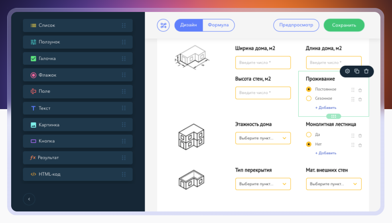Image resolution: width=392 pixels, height=223 pixels.
Task: Click the blue Текст T icon
Action: pos(33,108)
